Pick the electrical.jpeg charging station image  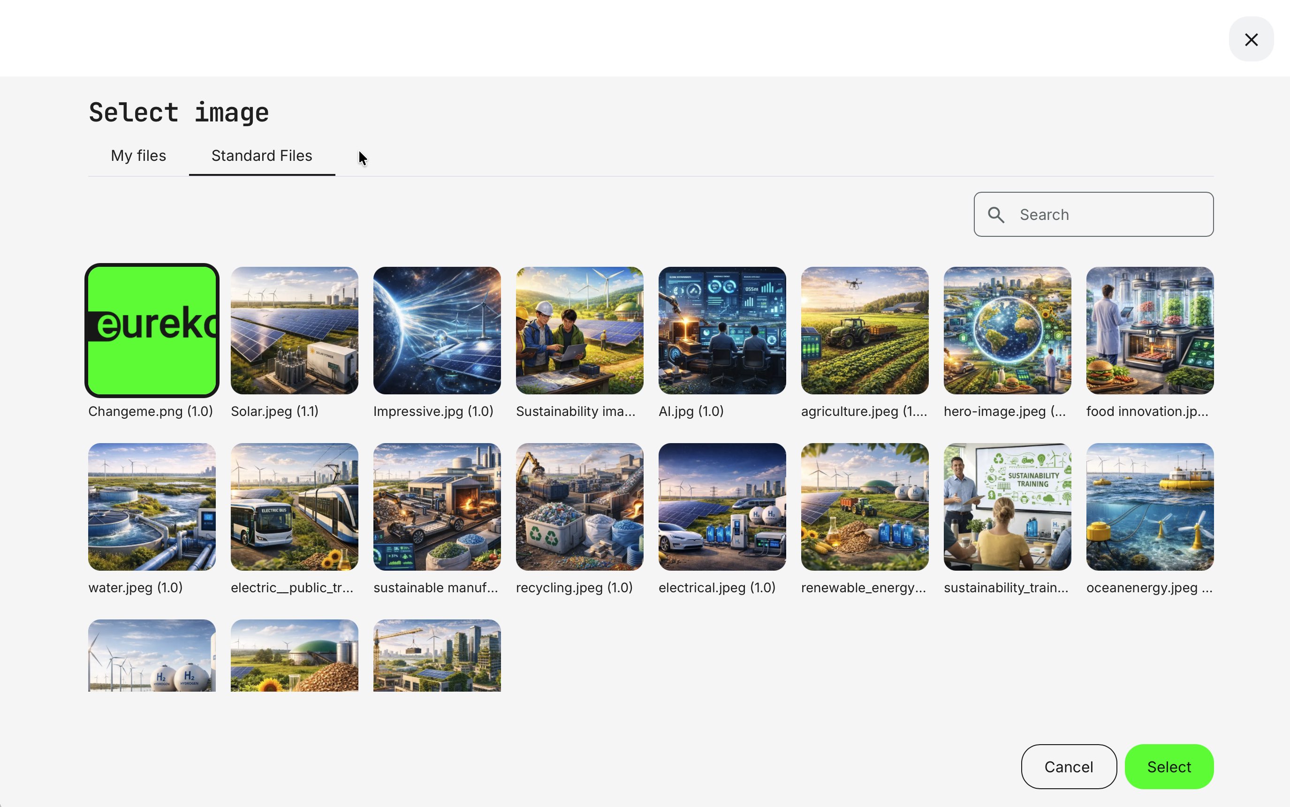tap(722, 506)
